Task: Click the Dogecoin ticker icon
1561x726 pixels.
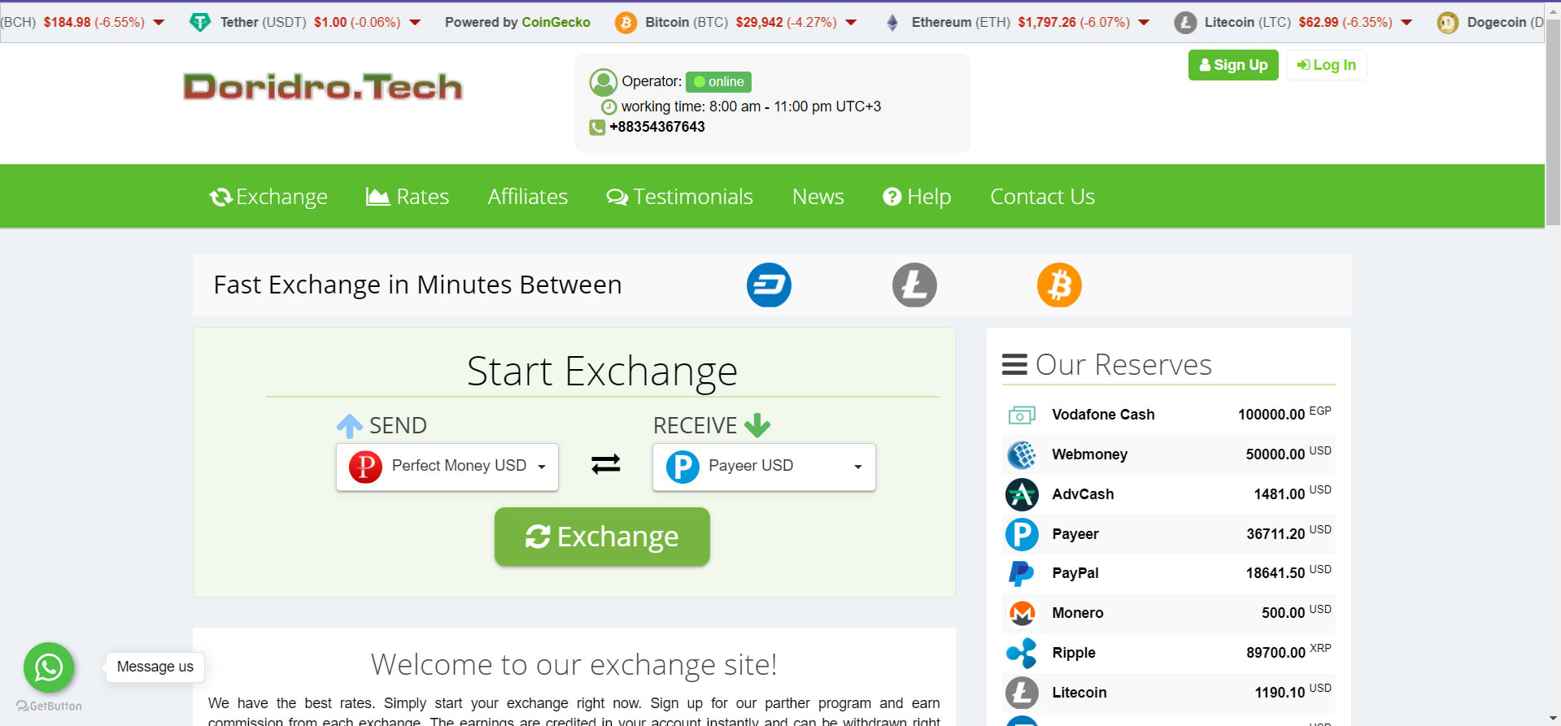Action: point(1447,23)
